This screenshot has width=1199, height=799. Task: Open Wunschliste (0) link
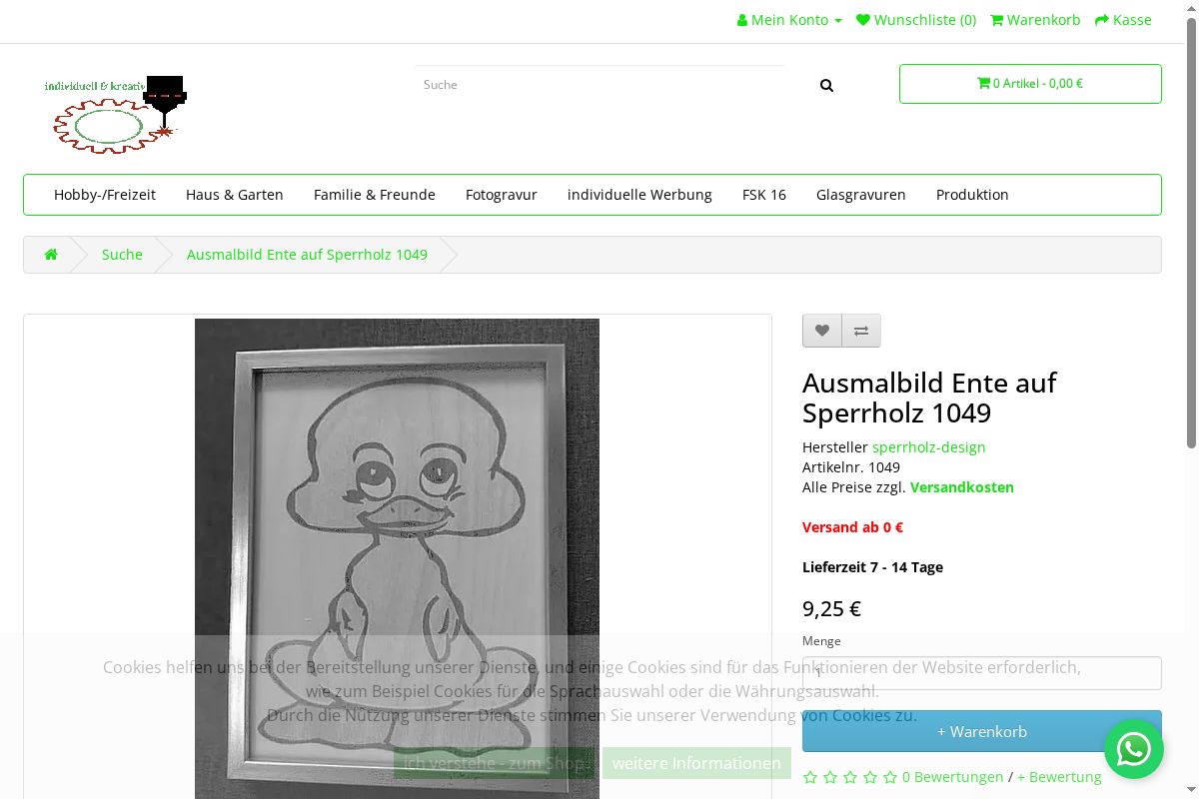click(x=916, y=20)
